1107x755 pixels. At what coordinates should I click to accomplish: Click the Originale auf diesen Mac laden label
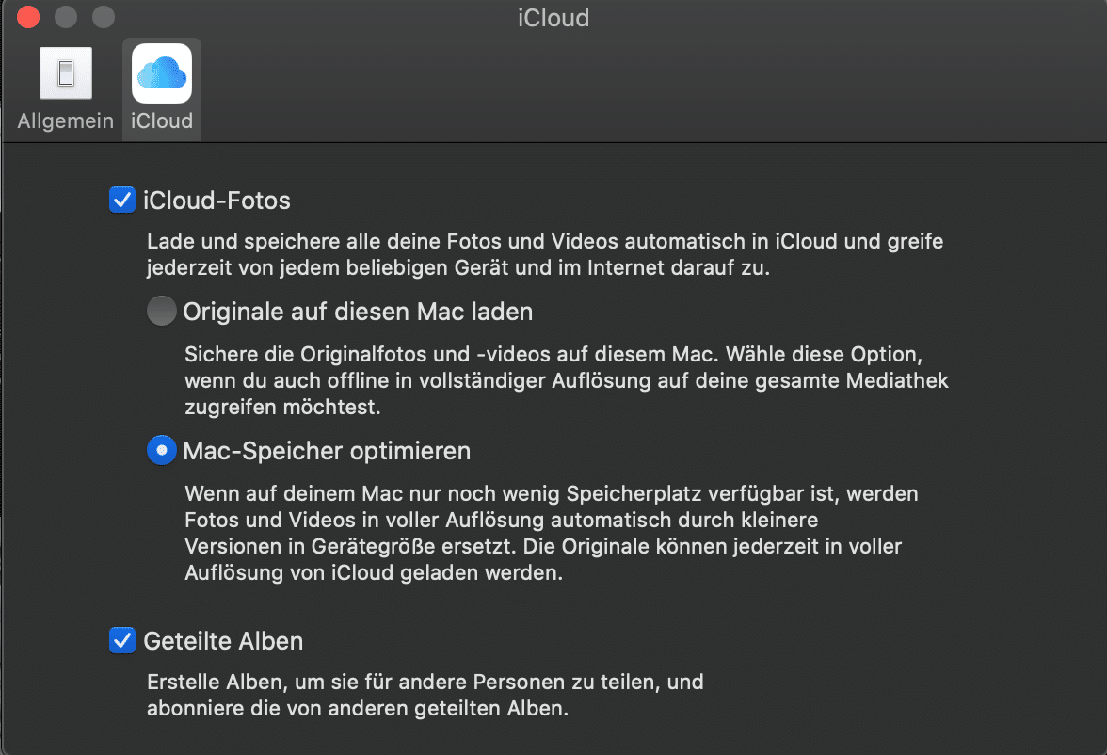(358, 312)
